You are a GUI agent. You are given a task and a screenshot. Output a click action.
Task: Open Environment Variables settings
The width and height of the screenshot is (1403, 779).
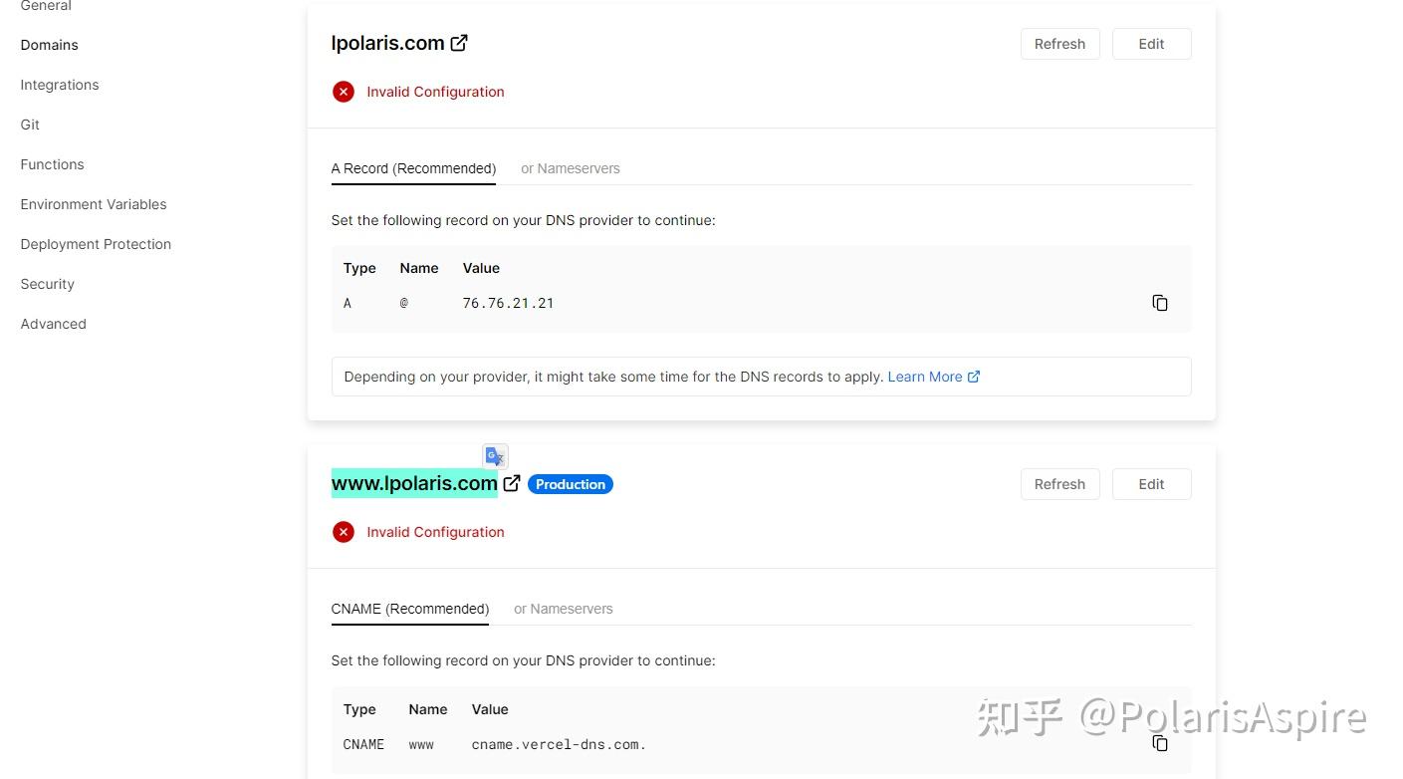coord(94,204)
